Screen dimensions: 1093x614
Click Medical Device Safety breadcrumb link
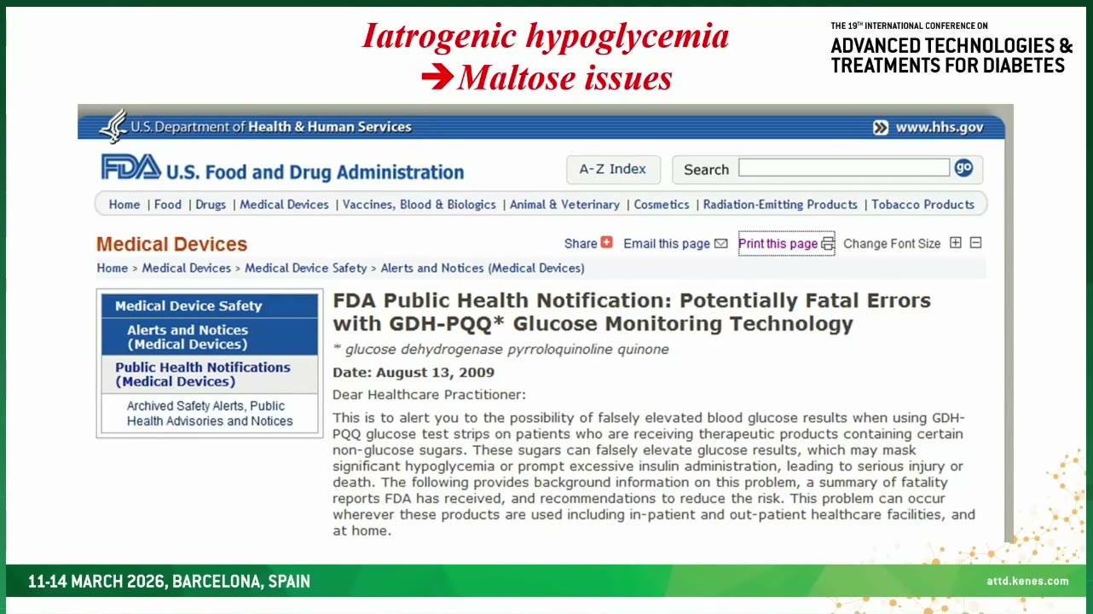(x=306, y=268)
